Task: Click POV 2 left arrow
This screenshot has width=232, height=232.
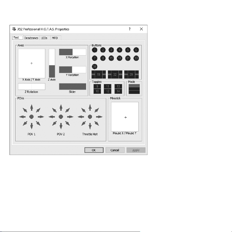Action: 52,117
